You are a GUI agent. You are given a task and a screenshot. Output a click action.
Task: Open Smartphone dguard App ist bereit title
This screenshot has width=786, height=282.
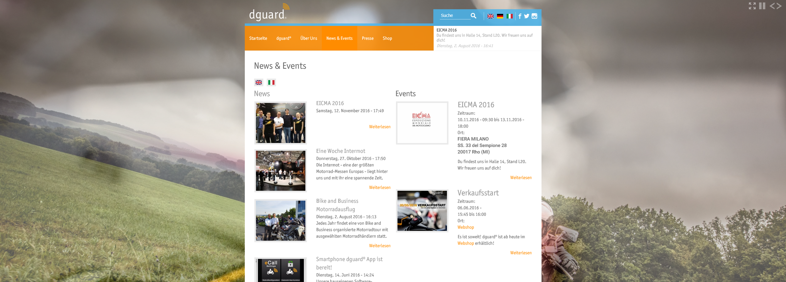[x=349, y=263]
